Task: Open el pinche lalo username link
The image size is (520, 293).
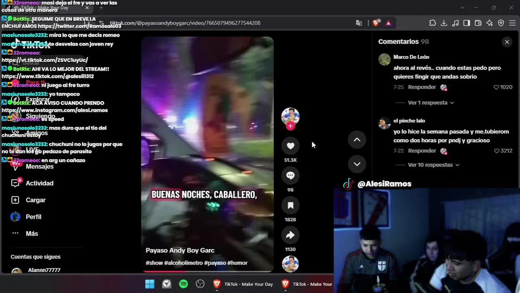Action: click(409, 121)
